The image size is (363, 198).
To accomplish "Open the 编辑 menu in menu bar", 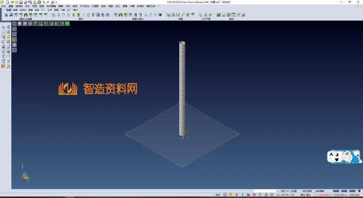I will (10, 6).
